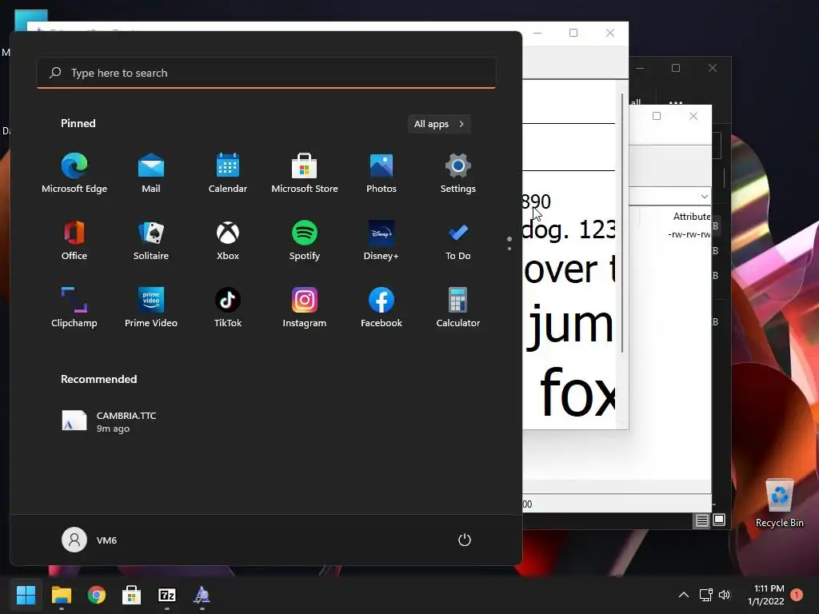The image size is (819, 614).
Task: Switch to the font viewer taskbar icon
Action: coord(202,595)
